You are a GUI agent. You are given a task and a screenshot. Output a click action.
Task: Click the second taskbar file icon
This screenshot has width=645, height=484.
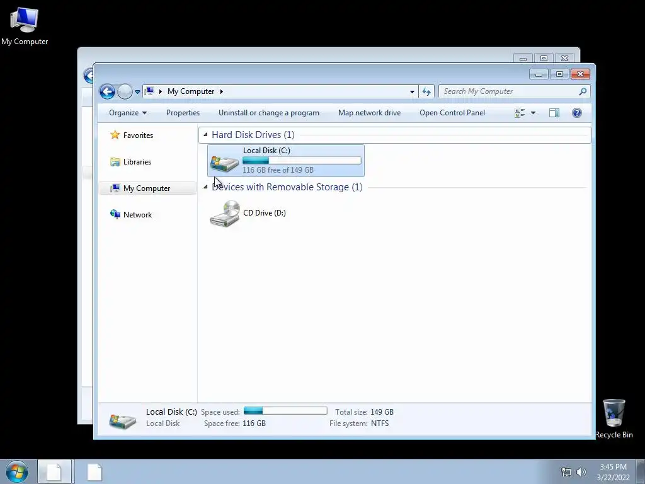pyautogui.click(x=94, y=471)
